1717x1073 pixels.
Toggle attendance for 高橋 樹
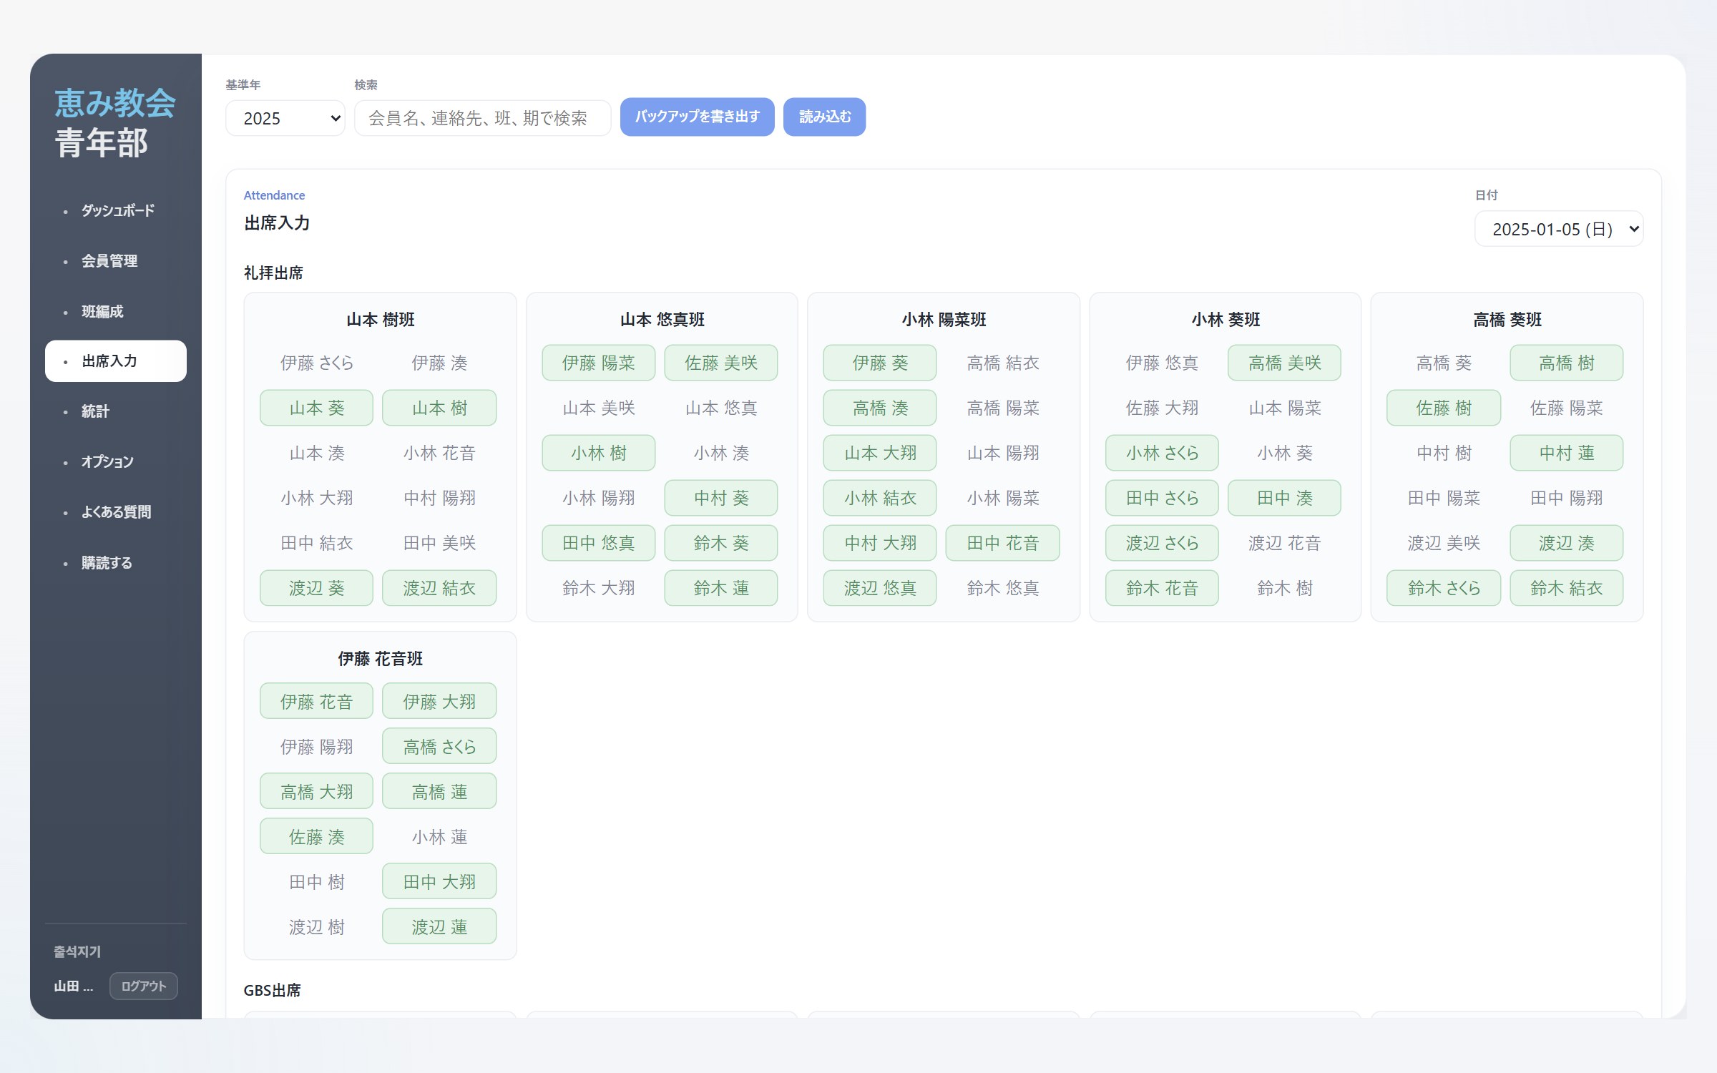1567,363
